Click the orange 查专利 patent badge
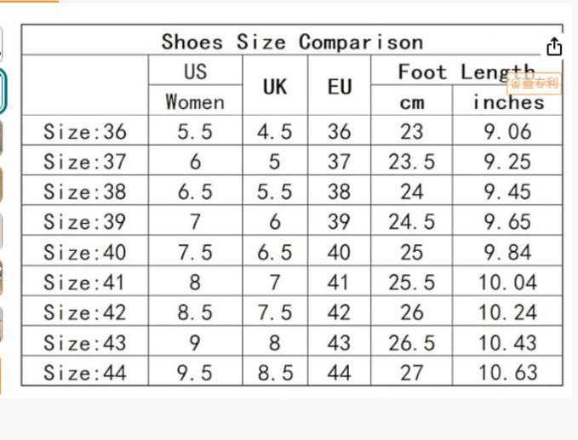578x440 pixels. coord(535,83)
